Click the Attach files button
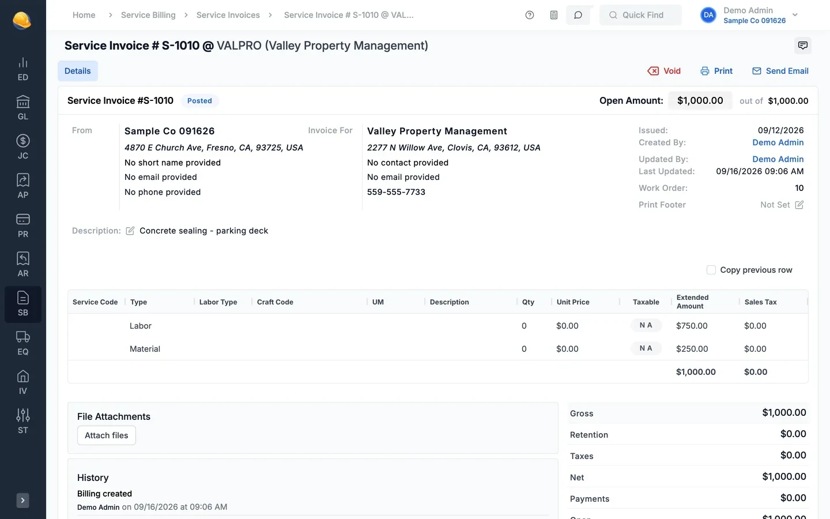830x519 pixels. pos(107,435)
